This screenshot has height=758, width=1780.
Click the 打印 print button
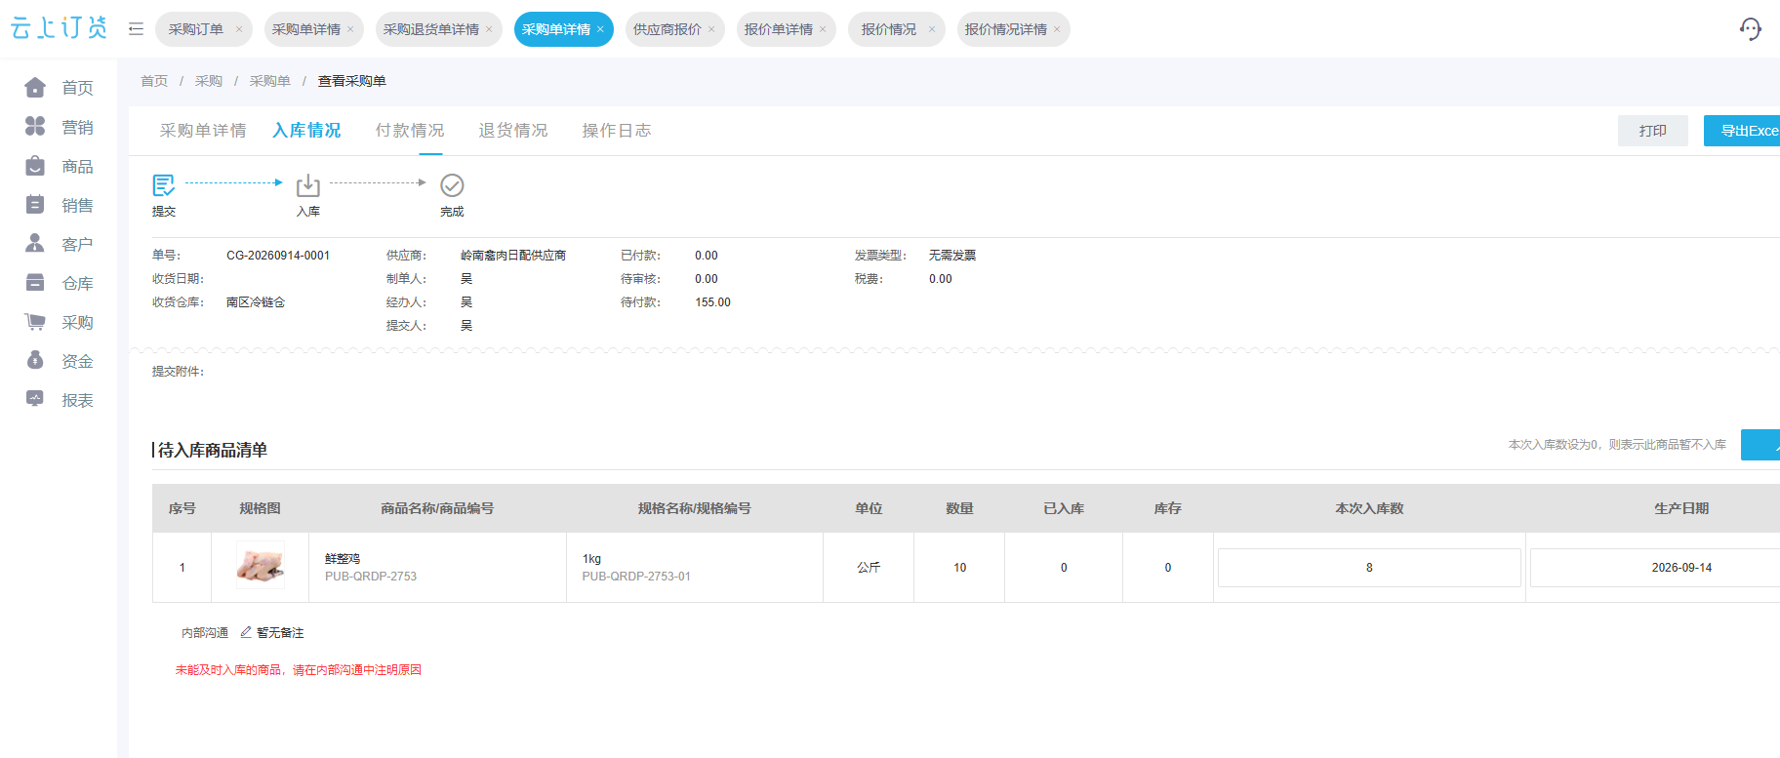[1653, 131]
